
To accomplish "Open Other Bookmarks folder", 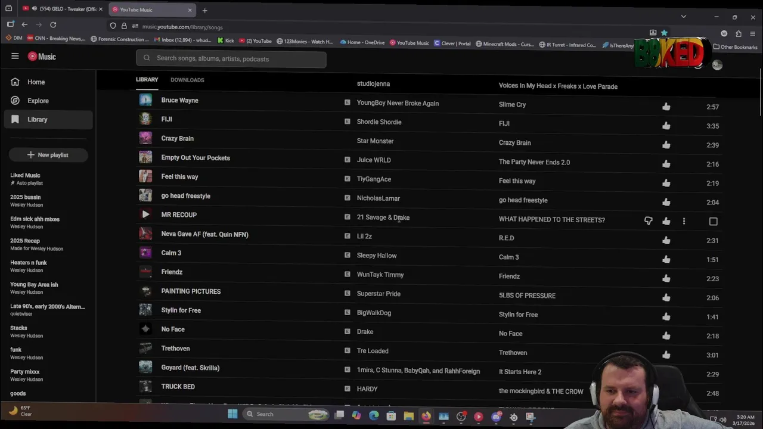I will [x=735, y=46].
